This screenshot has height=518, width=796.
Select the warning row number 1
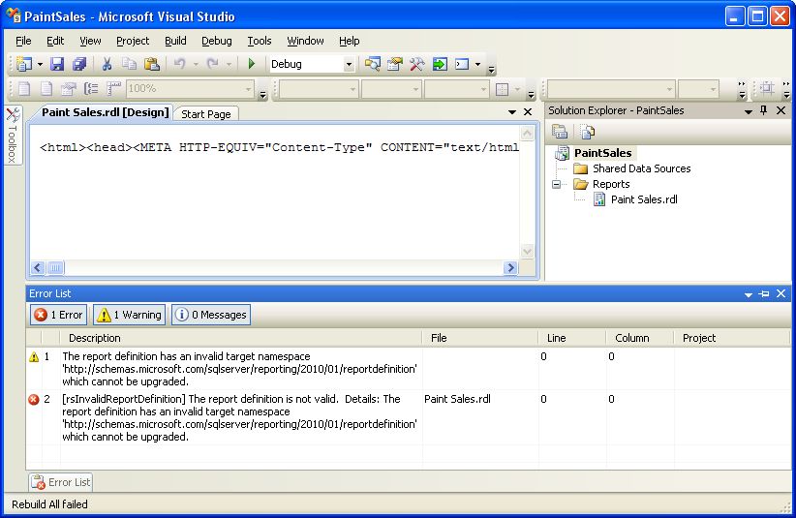pos(409,369)
